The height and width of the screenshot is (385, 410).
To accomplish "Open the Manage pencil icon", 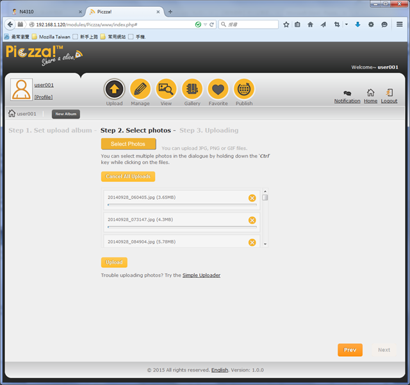I will [x=140, y=89].
